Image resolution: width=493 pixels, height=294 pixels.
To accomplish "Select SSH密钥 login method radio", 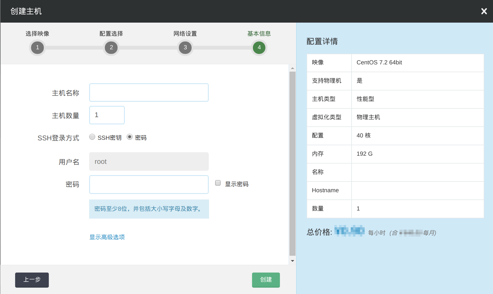I will [92, 137].
